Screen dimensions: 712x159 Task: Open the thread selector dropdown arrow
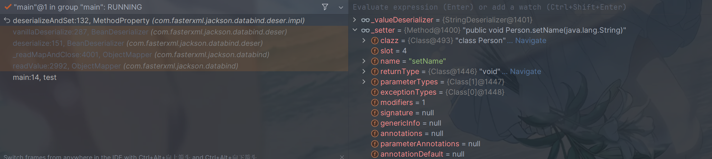(341, 7)
